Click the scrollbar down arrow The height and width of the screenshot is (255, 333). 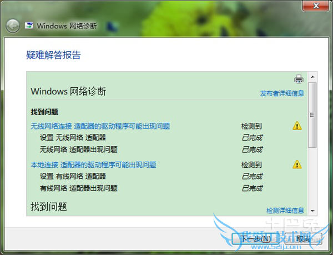tap(312, 211)
